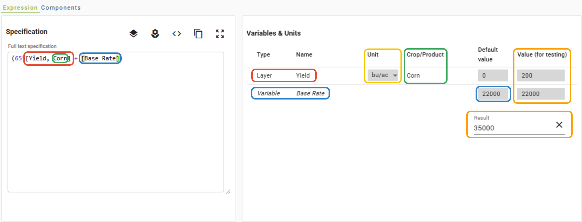This screenshot has height=222, width=582.
Task: Click the copy specification icon
Action: pos(198,34)
